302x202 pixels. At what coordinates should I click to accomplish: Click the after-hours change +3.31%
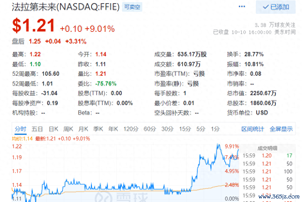76,41
